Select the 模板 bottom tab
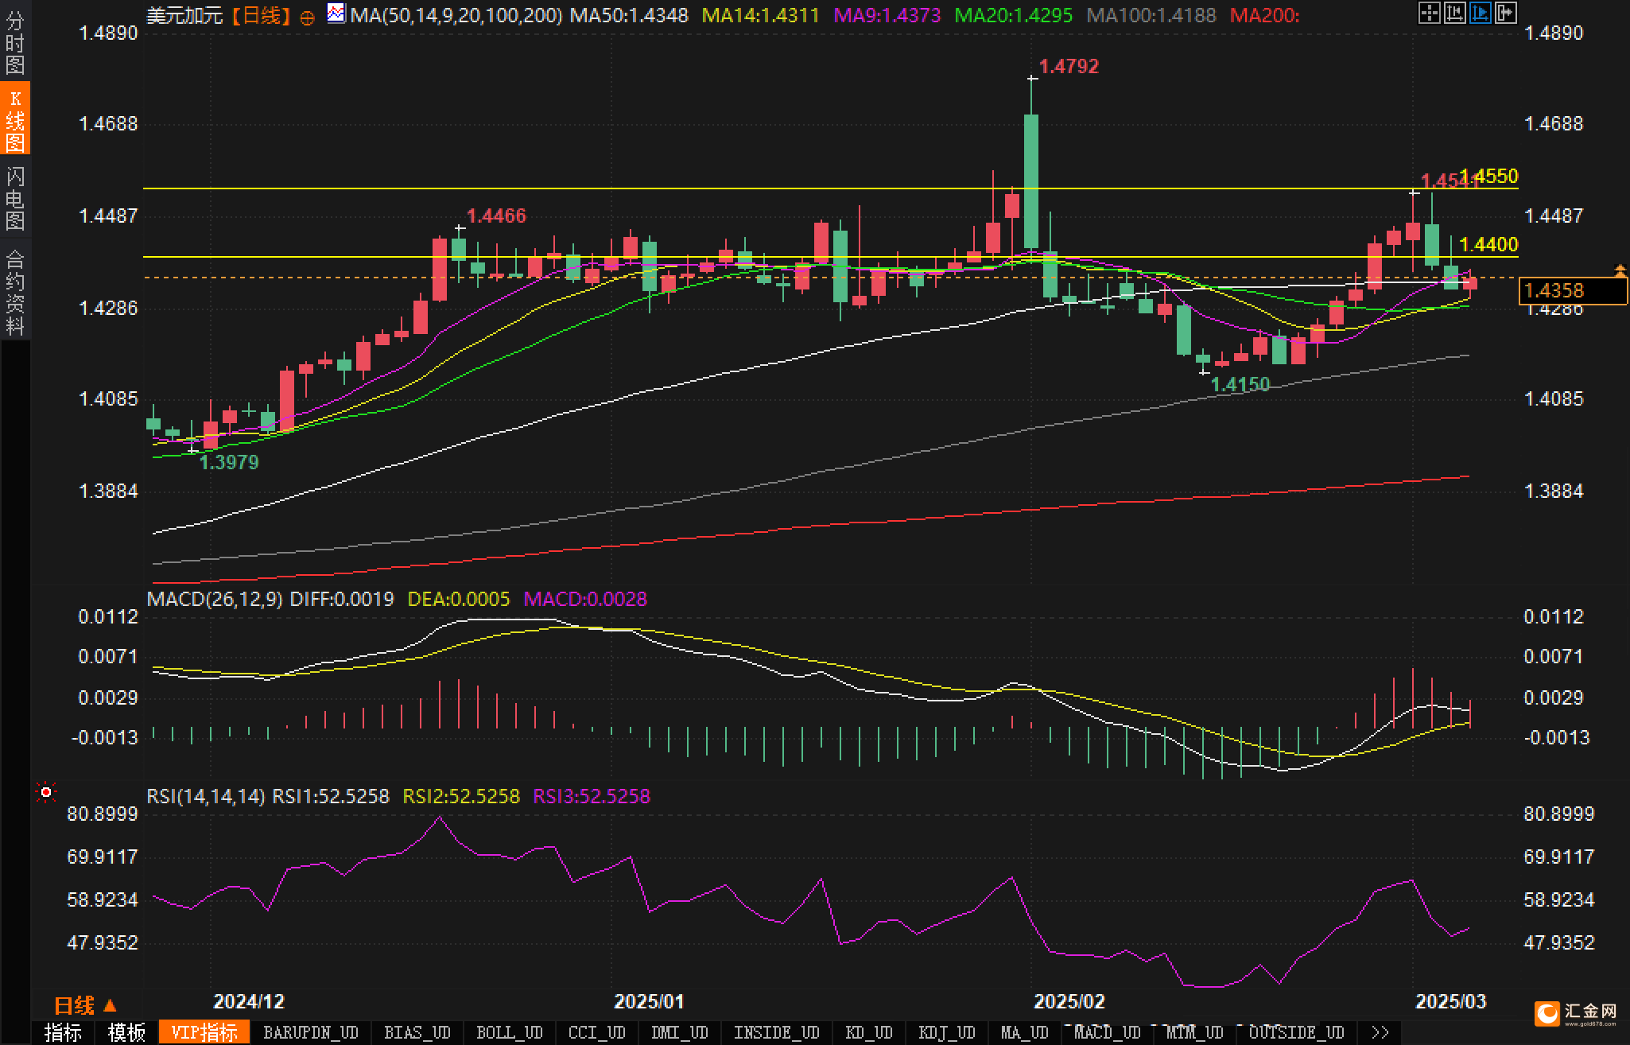Screen dimensions: 1630x1045 pyautogui.click(x=126, y=1032)
